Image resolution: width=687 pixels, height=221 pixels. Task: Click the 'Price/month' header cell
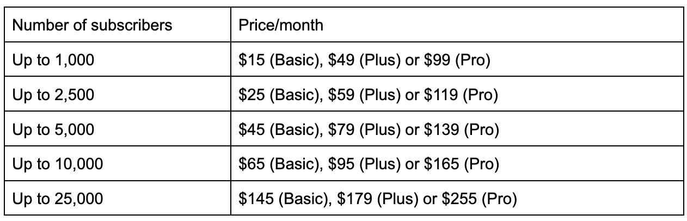tap(280, 25)
